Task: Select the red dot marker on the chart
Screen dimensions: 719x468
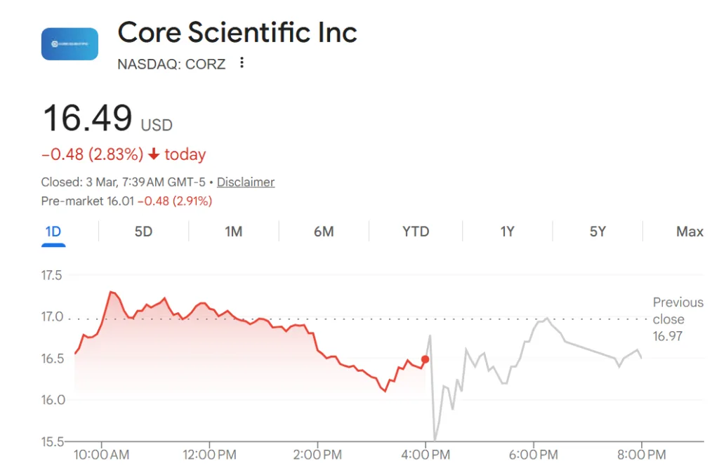Action: tap(425, 359)
